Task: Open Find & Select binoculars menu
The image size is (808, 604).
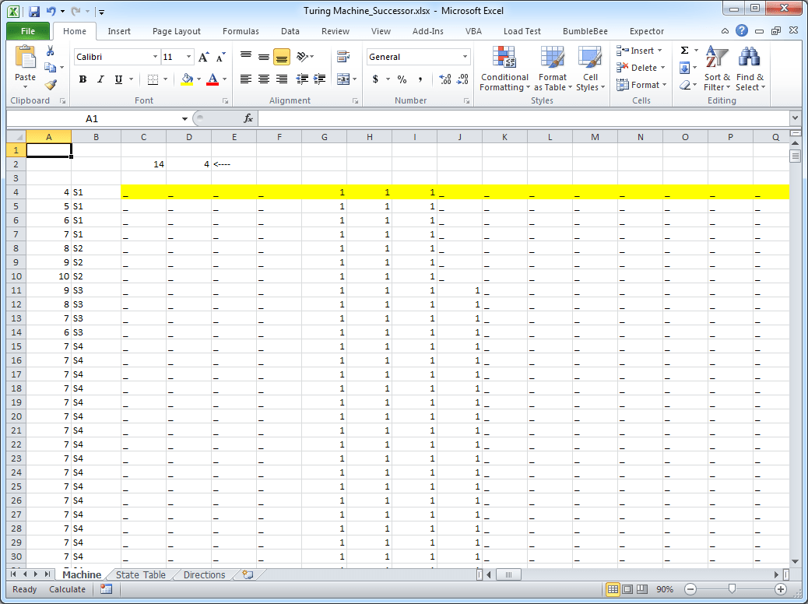Action: pyautogui.click(x=750, y=68)
